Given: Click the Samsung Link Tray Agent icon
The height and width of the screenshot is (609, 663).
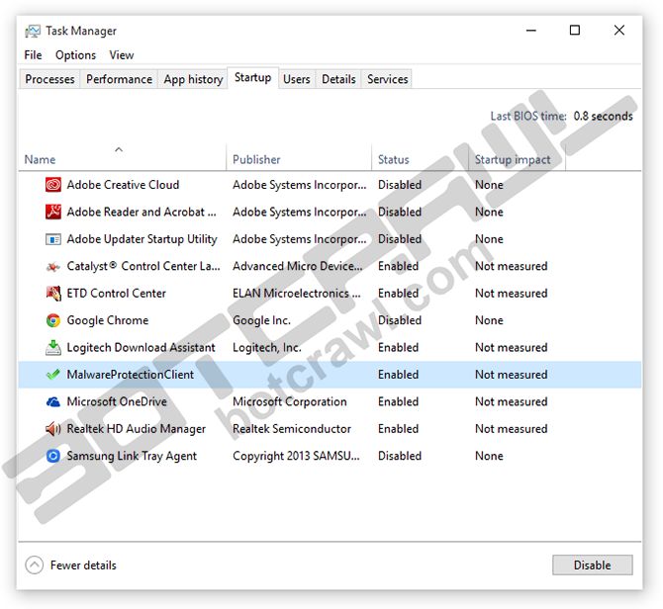Looking at the screenshot, I should point(53,456).
